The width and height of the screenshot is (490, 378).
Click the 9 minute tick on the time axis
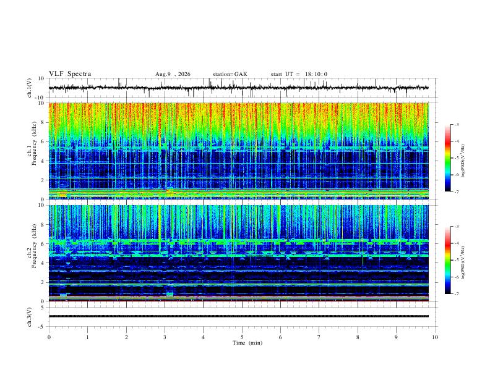click(397, 337)
